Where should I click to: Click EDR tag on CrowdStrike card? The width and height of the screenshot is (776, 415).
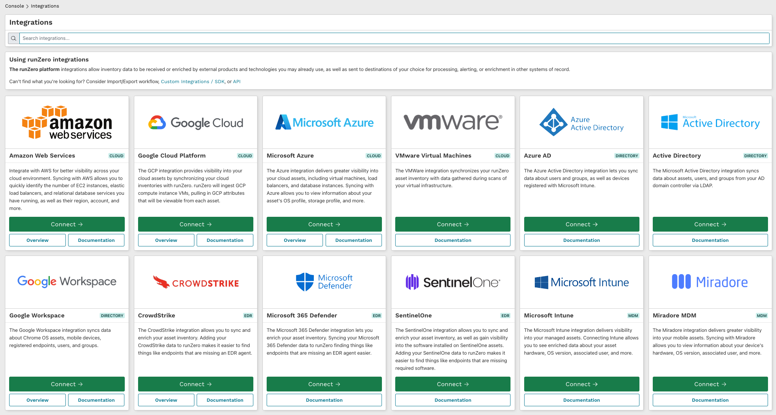pyautogui.click(x=248, y=316)
